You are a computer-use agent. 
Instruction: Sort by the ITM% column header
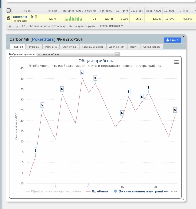(x=184, y=11)
